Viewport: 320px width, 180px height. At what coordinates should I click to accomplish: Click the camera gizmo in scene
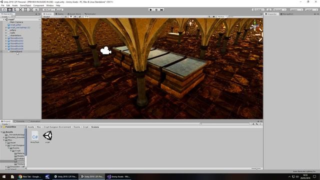pos(105,50)
